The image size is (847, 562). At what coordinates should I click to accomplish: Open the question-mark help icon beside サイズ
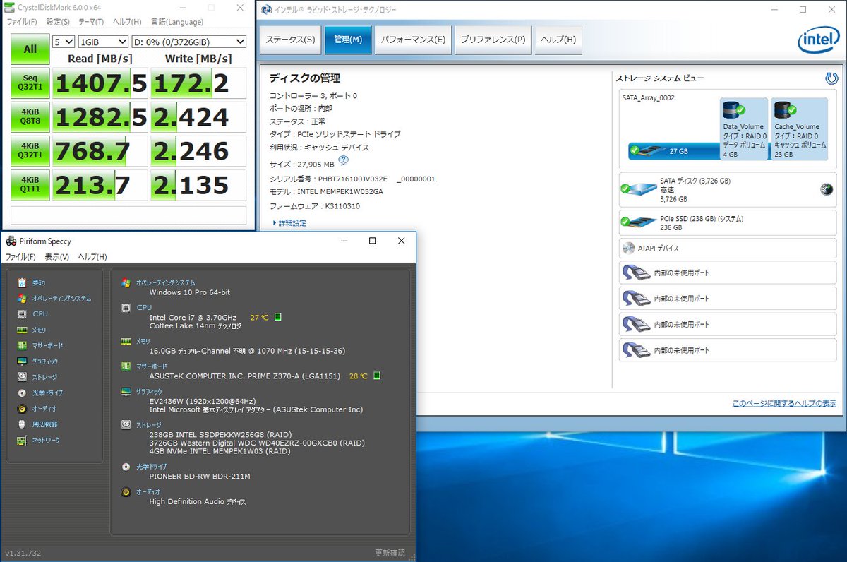click(x=344, y=160)
